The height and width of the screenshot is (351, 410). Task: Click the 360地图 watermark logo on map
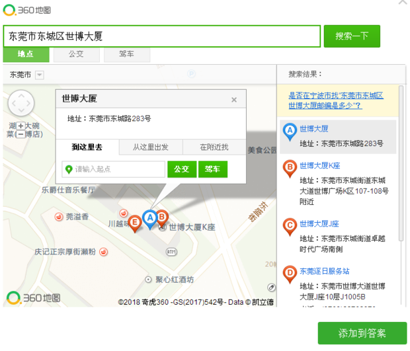(34, 298)
